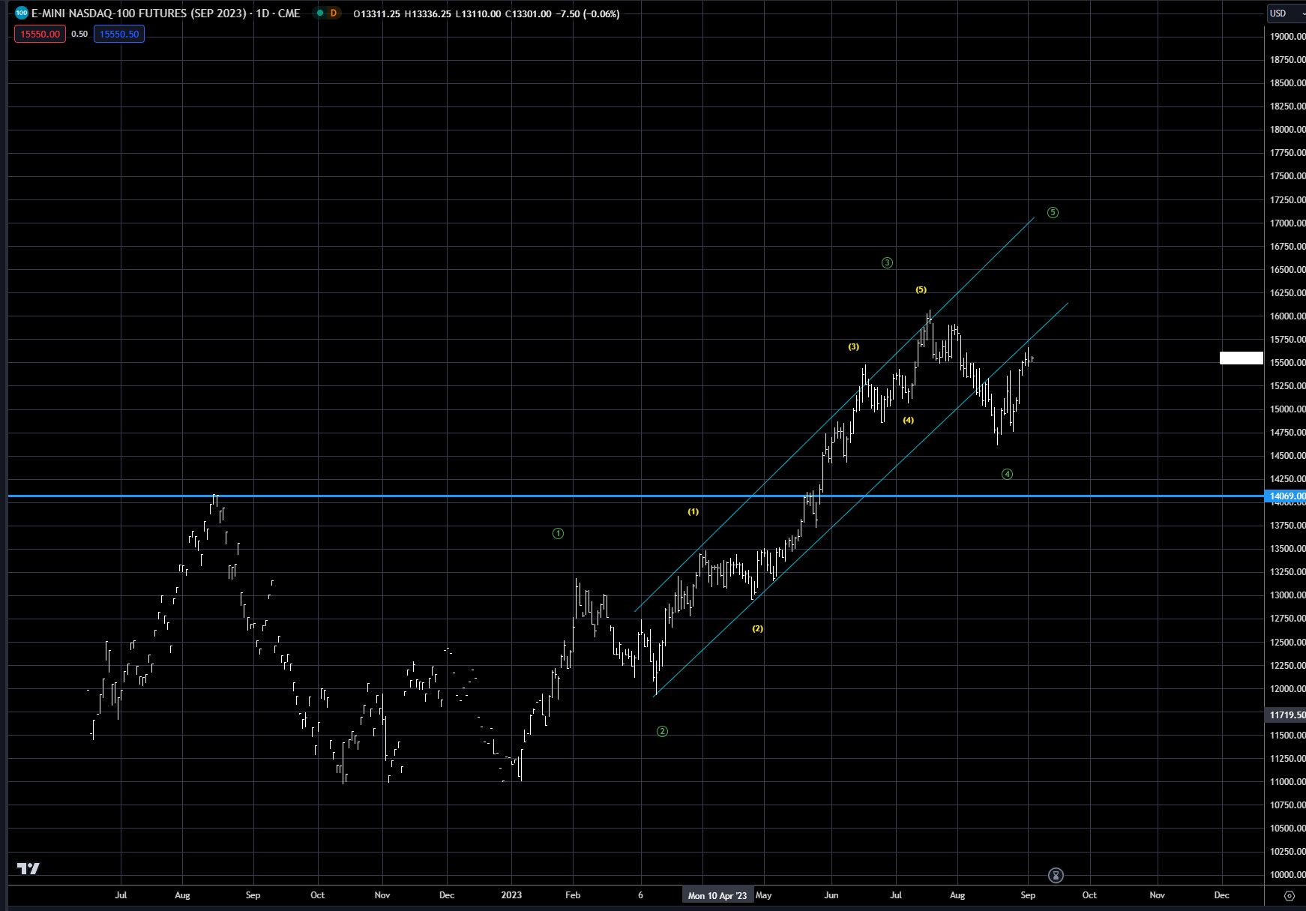This screenshot has width=1306, height=911.
Task: Click the green market status dot
Action: (x=320, y=13)
